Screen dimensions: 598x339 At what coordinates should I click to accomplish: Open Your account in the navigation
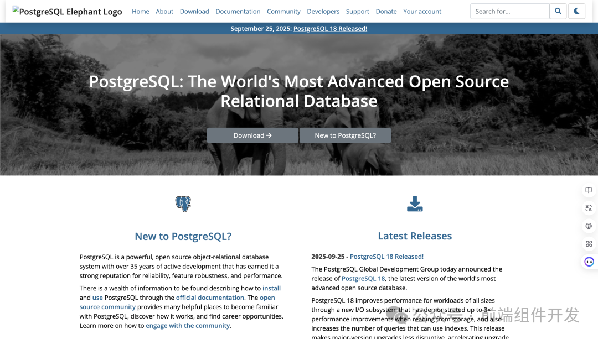coord(422,12)
